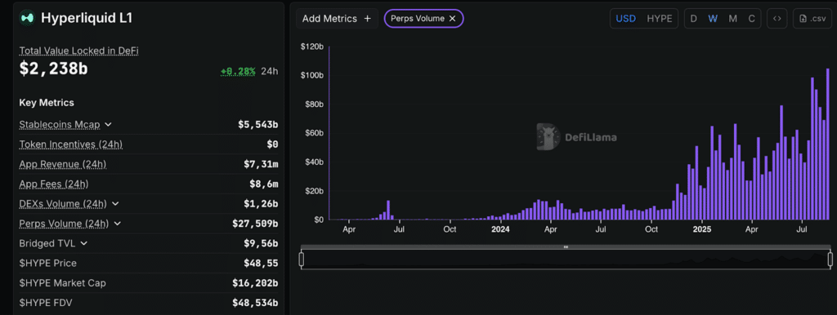The height and width of the screenshot is (315, 837).
Task: Click right handle of chart range slider
Action: pos(830,260)
